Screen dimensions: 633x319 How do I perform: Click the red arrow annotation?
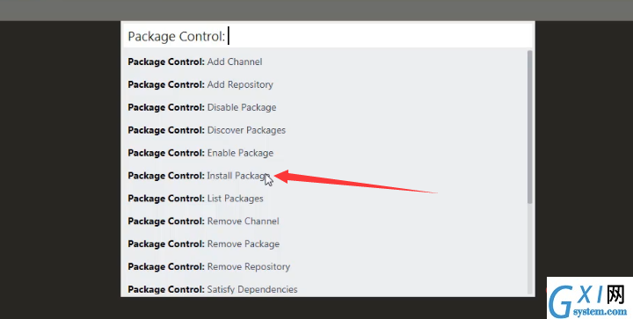(356, 182)
